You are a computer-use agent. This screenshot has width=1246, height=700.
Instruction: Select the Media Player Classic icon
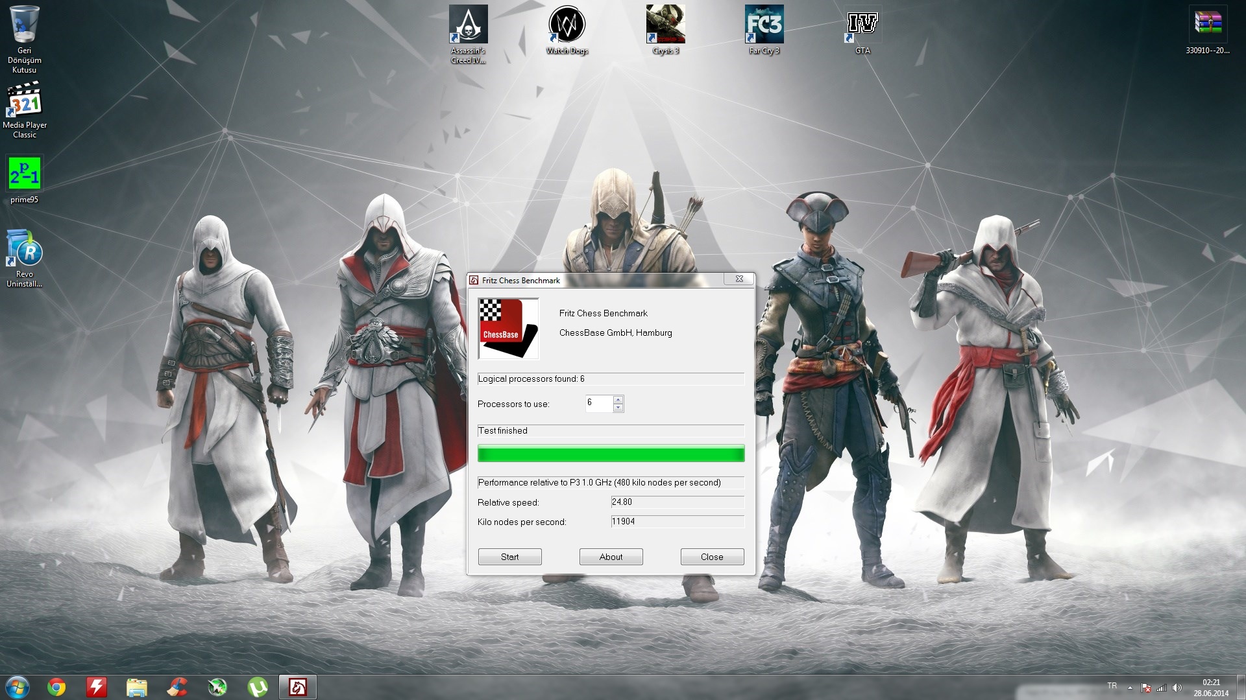[24, 100]
